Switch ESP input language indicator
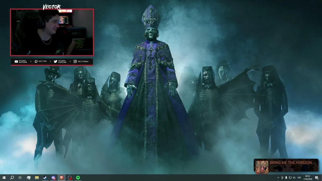This screenshot has height=181, width=322. (299, 178)
